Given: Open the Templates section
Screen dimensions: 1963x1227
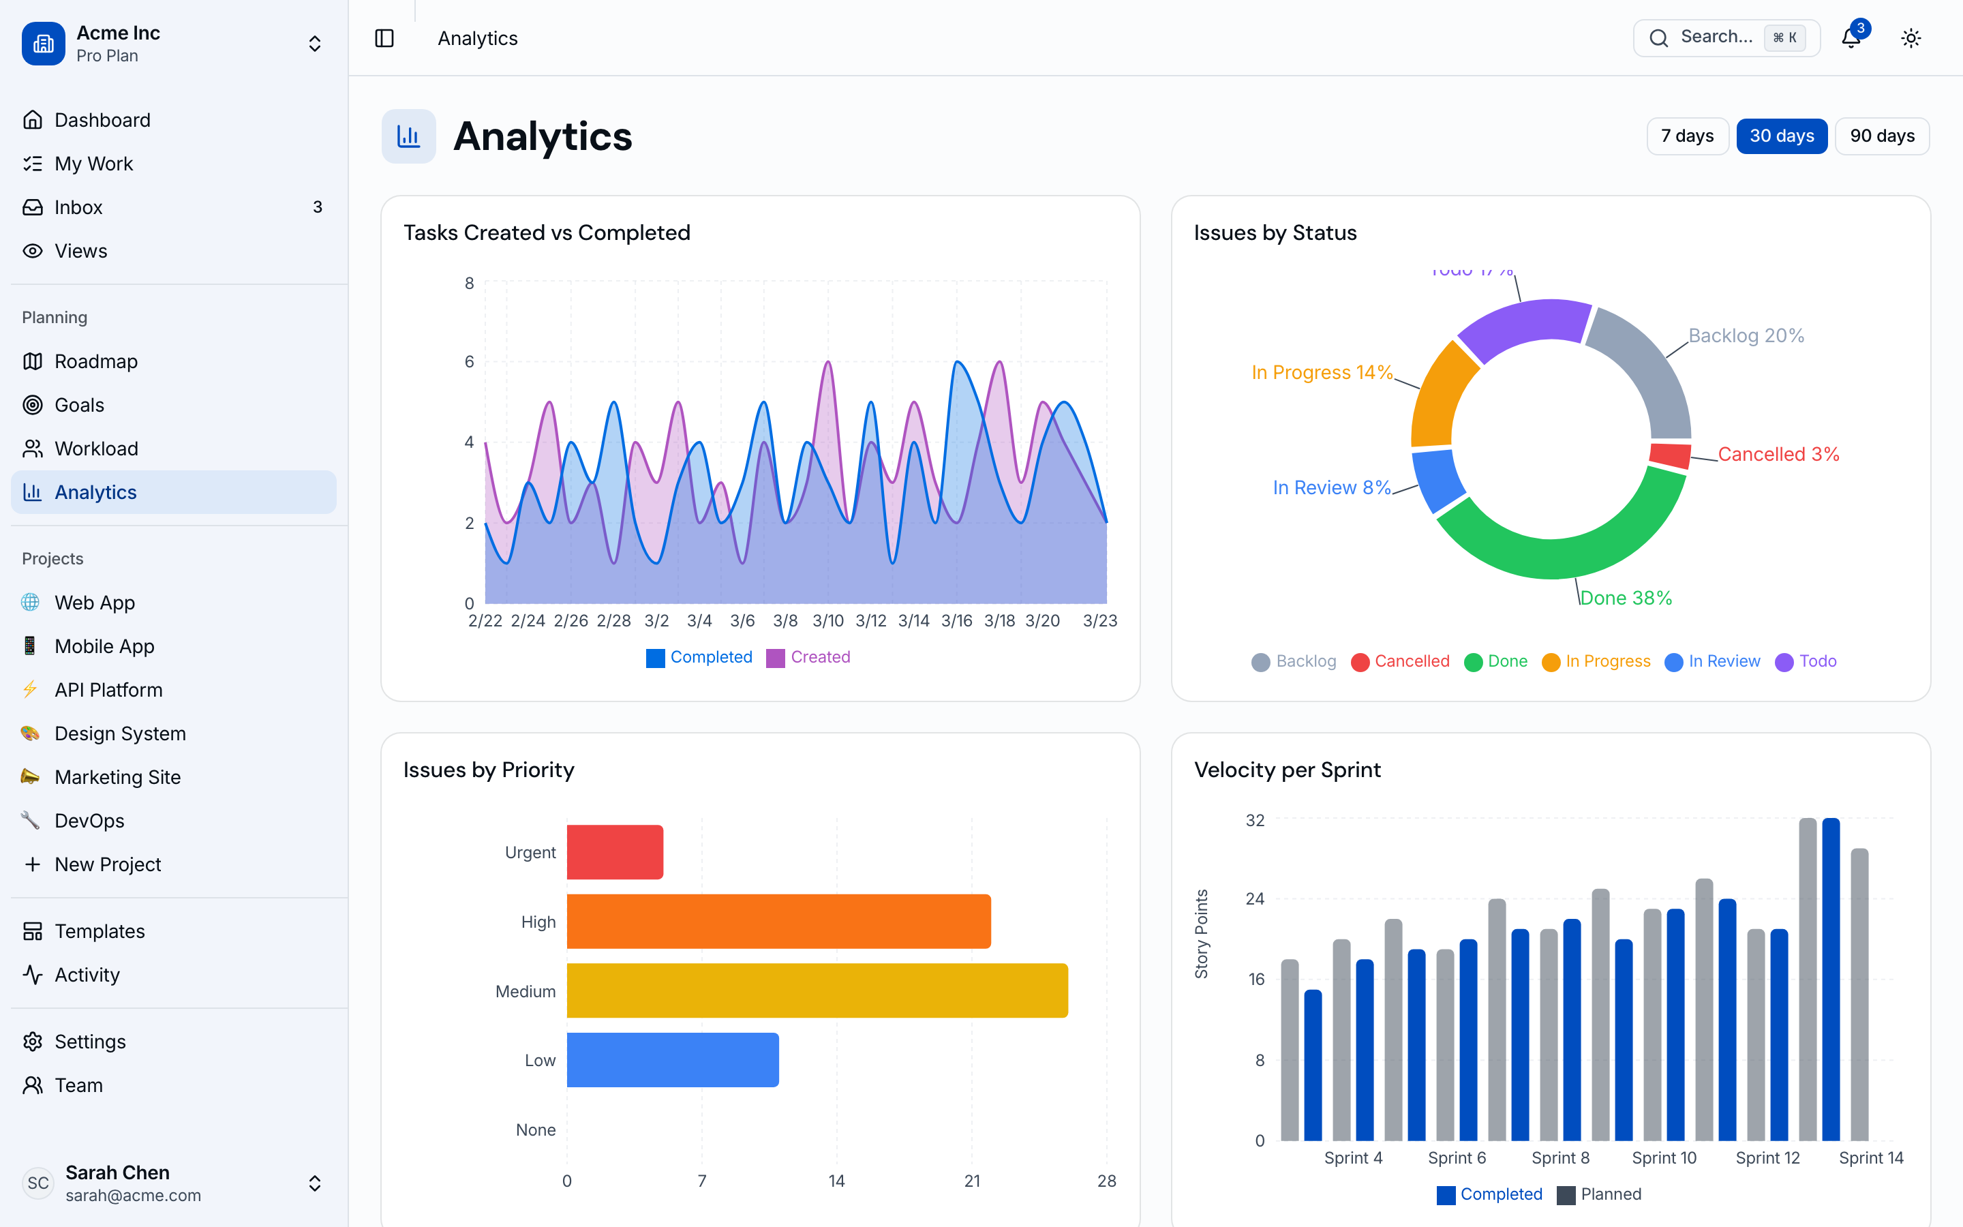Looking at the screenshot, I should [99, 930].
